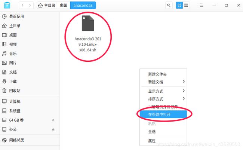Eject the 办公 drive
The height and width of the screenshot is (150, 243).
click(x=53, y=129)
